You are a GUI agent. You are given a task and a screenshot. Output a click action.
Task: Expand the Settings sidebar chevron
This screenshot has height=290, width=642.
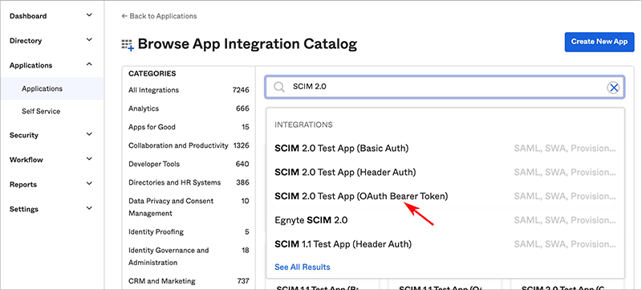pos(89,209)
